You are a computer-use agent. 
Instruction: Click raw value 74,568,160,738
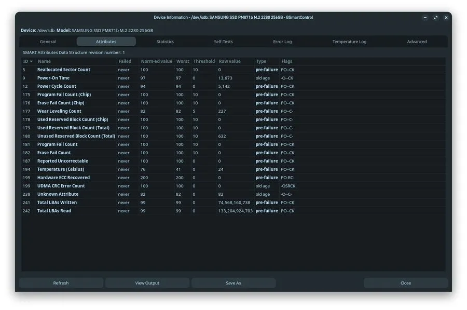click(234, 203)
